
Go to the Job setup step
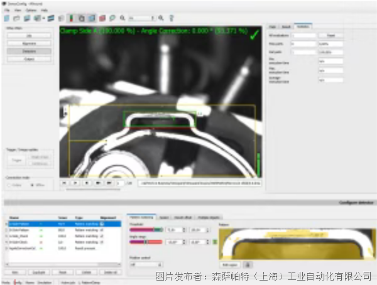coord(29,36)
